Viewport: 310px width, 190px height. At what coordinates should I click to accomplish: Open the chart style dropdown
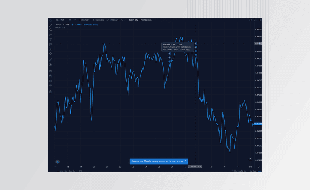pyautogui.click(x=75, y=20)
